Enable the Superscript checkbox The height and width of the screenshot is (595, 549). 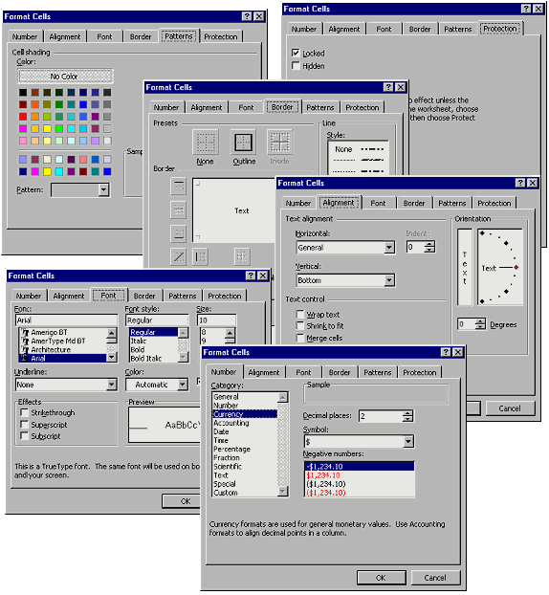click(24, 424)
